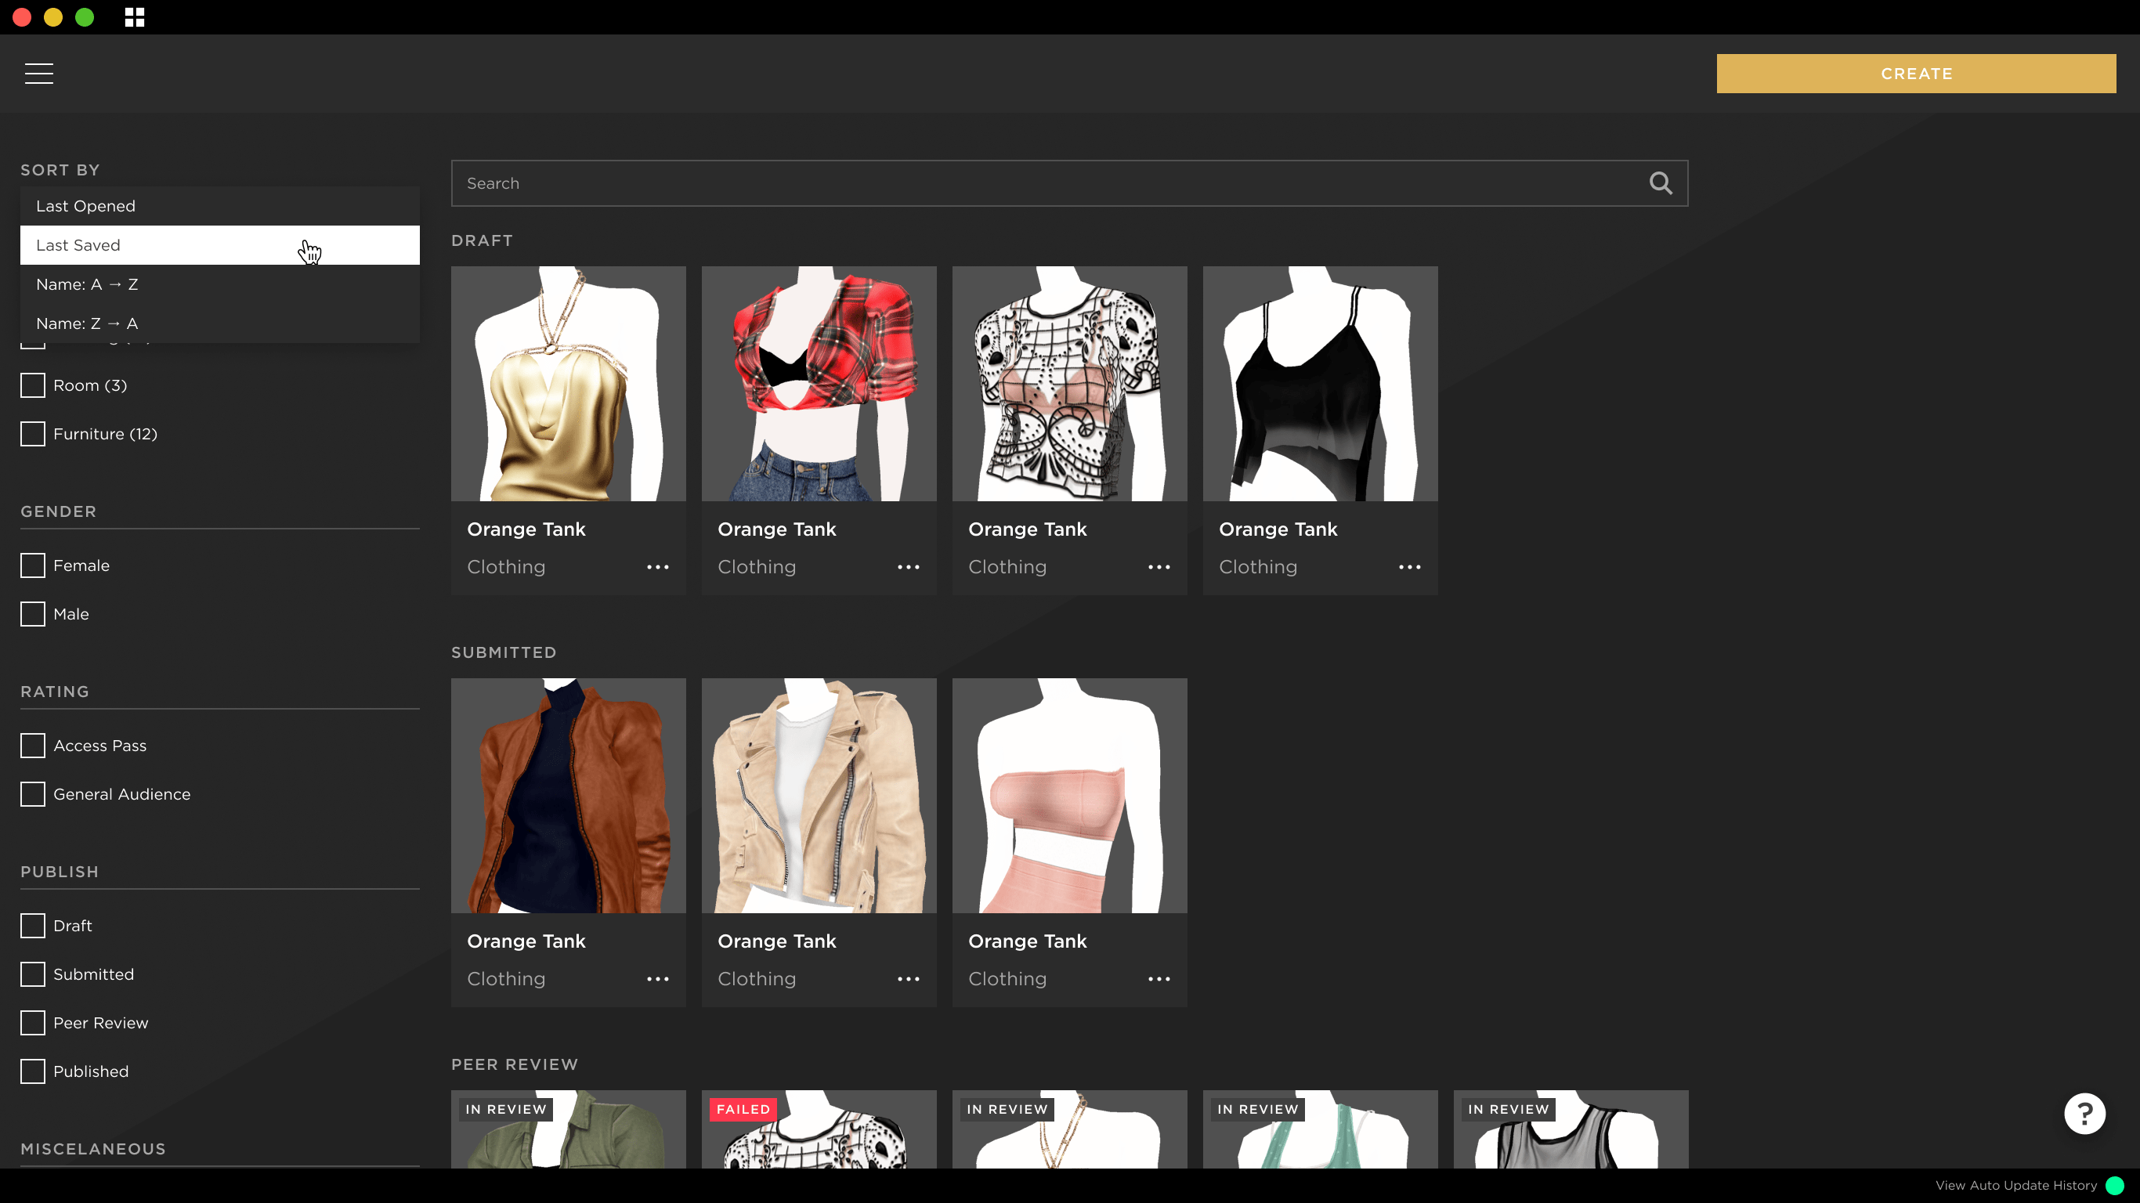Open options for brown leather jacket item

tap(657, 979)
